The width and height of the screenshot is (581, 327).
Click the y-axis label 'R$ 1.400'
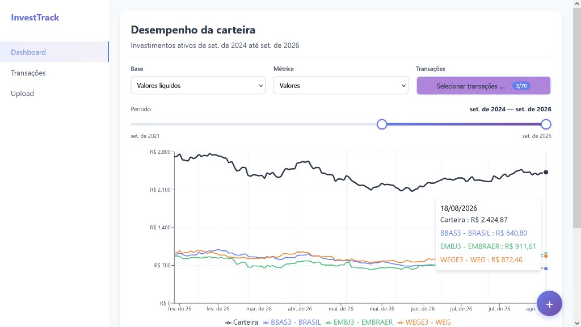160,227
